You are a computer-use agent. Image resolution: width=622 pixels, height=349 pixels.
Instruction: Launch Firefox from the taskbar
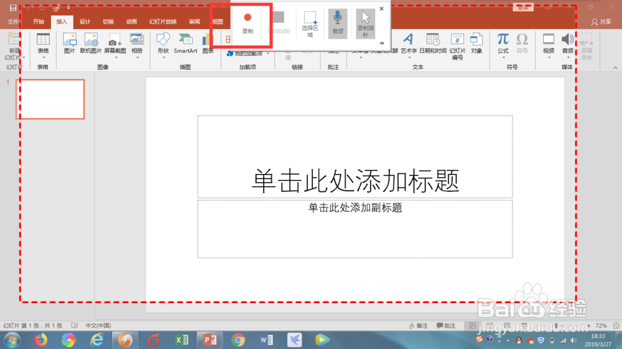point(40,340)
